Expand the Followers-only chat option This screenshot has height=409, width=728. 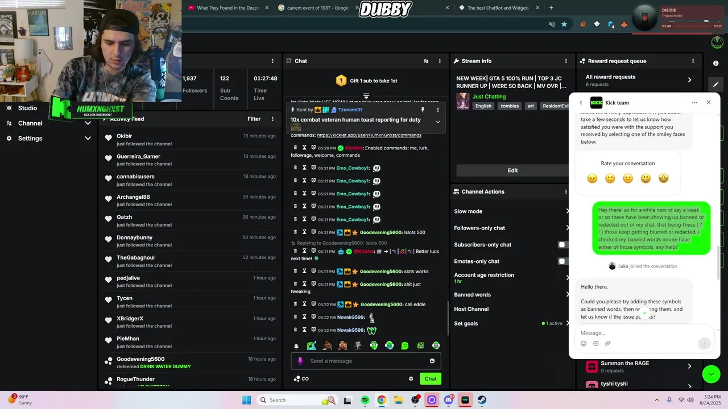click(511, 228)
